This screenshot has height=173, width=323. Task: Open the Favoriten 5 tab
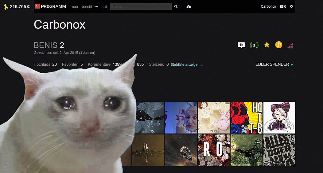click(72, 64)
